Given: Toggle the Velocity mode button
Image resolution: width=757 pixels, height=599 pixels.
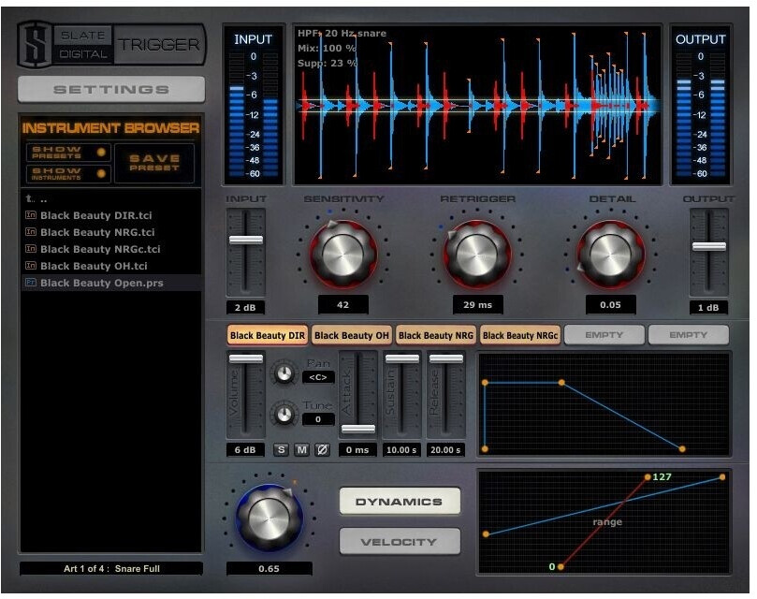Looking at the screenshot, I should click(x=400, y=541).
